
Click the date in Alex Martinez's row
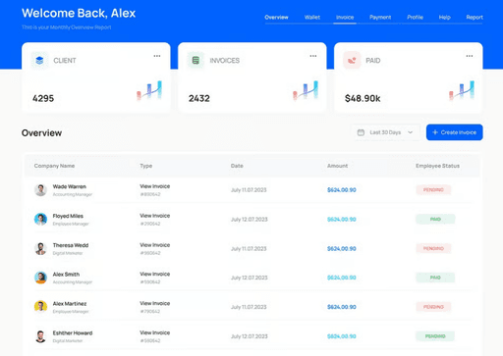click(x=249, y=307)
